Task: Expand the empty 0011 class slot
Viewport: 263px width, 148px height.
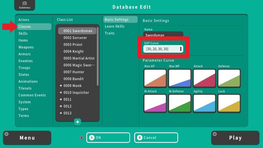Action: [61, 99]
